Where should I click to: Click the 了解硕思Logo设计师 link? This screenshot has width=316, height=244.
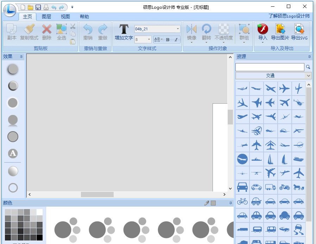pyautogui.click(x=289, y=16)
